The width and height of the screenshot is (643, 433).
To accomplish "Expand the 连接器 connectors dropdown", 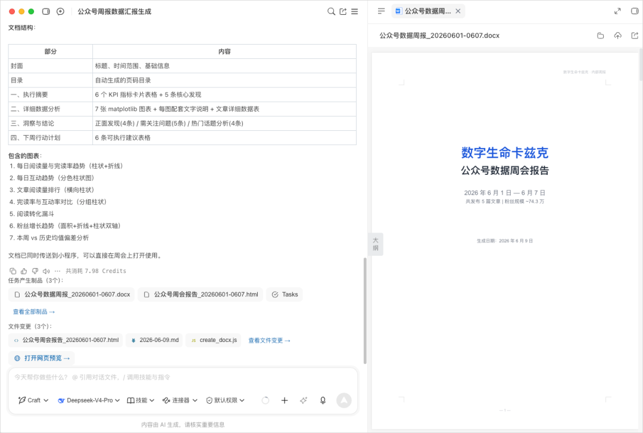I will 180,400.
